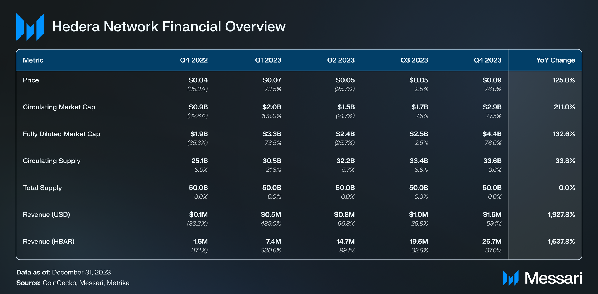Click the Q2 2023 price value $0.05
Screen dimensions: 598x294
(x=345, y=80)
